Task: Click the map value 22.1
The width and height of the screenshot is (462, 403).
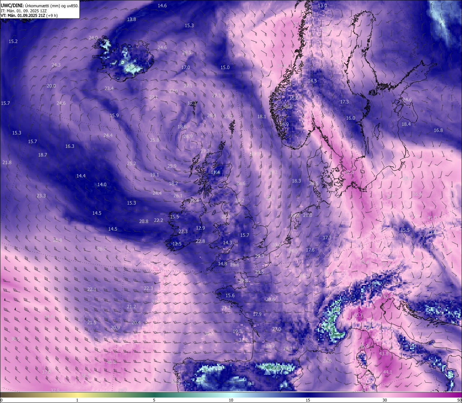Action: pos(92,289)
